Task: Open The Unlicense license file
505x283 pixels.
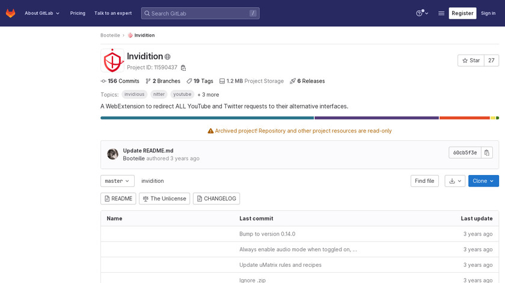Action: 164,198
